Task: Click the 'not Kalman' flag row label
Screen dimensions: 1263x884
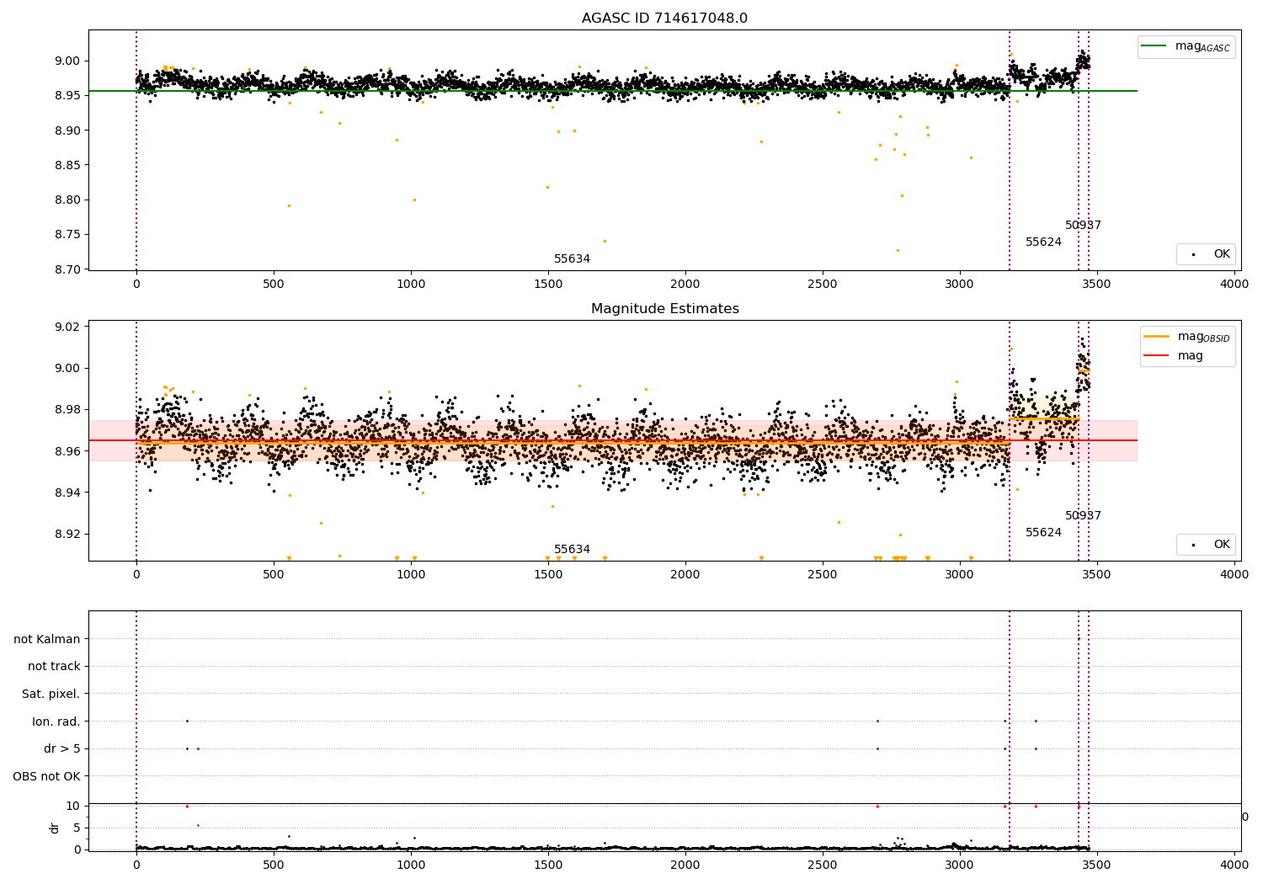Action: [x=47, y=639]
